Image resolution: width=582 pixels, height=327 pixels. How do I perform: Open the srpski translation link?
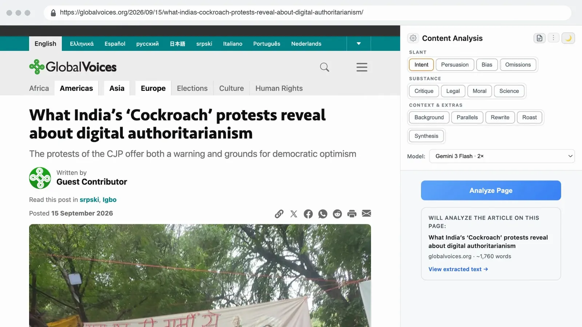click(89, 200)
